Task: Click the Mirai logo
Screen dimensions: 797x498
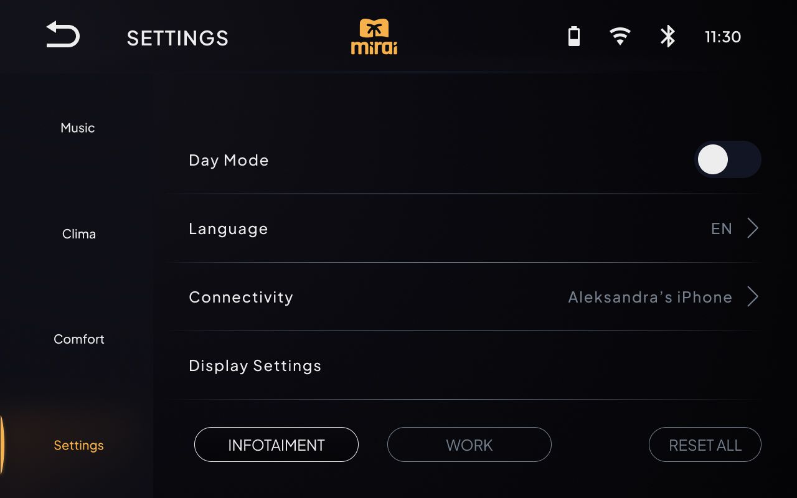Action: pos(374,37)
